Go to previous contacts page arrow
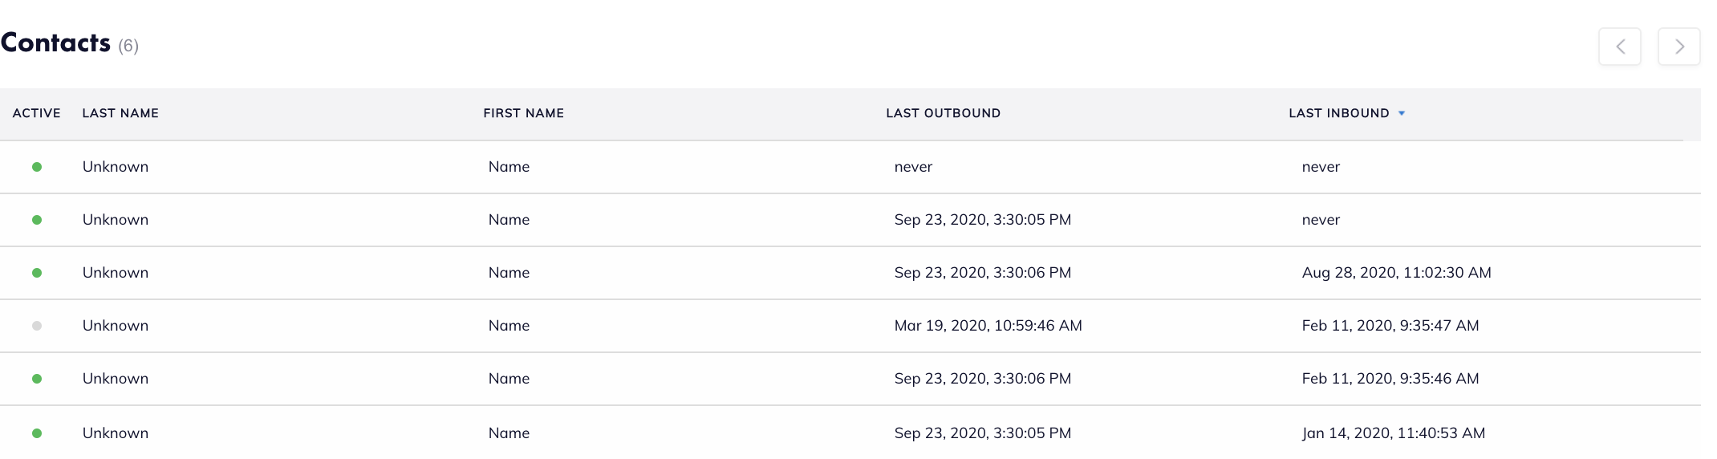The width and height of the screenshot is (1717, 459). click(1619, 47)
